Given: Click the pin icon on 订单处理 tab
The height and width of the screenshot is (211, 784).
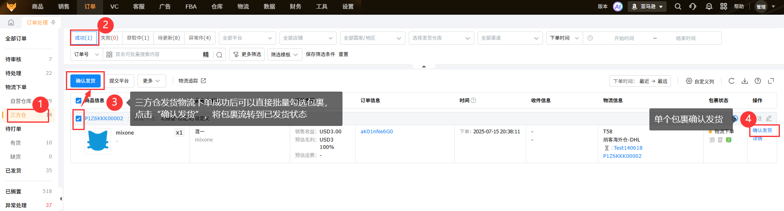Looking at the screenshot, I should (x=53, y=22).
